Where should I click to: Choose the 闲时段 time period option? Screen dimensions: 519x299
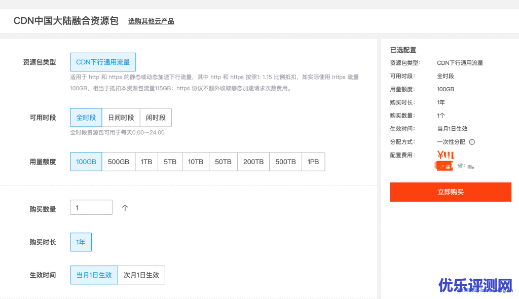tap(156, 118)
